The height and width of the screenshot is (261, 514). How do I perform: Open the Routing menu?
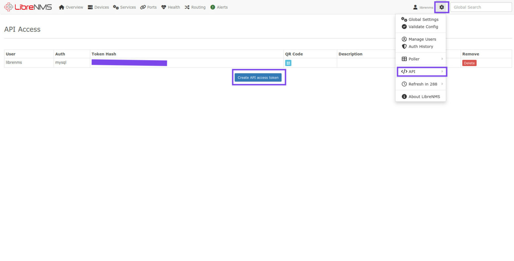click(x=195, y=7)
